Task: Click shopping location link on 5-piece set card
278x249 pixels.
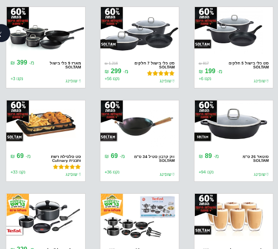Action: [261, 81]
